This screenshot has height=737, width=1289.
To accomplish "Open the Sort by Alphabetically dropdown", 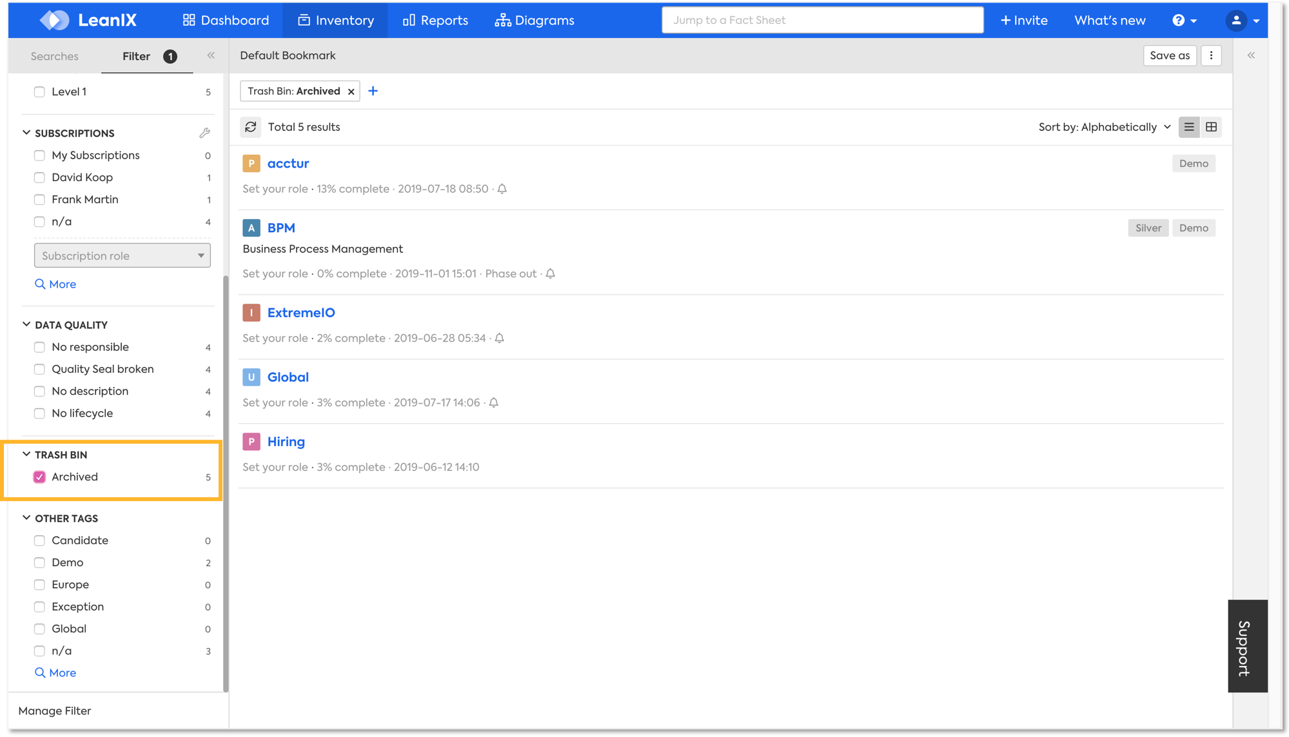I will [x=1104, y=127].
